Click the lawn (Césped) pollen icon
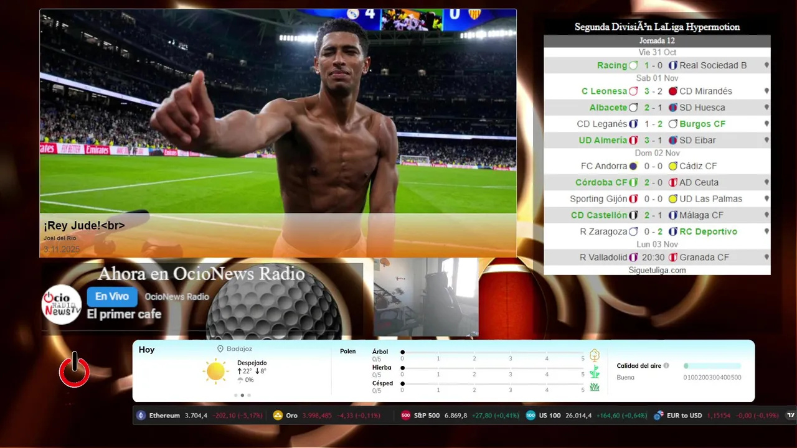The height and width of the screenshot is (448, 797). (x=595, y=387)
